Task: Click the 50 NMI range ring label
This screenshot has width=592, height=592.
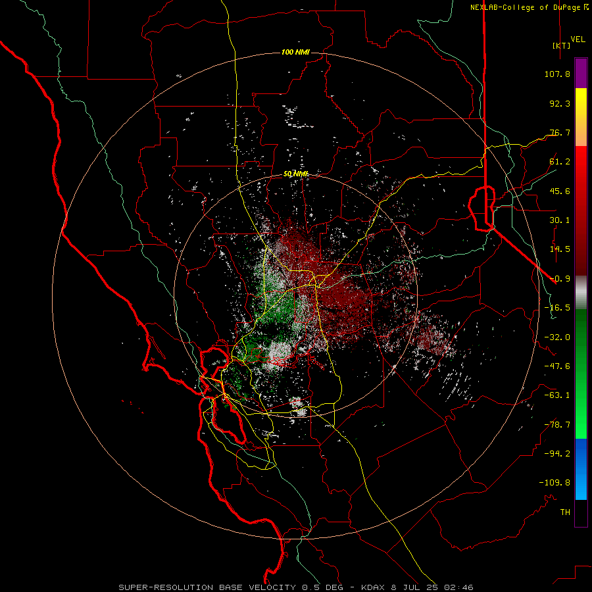Action: [x=295, y=174]
